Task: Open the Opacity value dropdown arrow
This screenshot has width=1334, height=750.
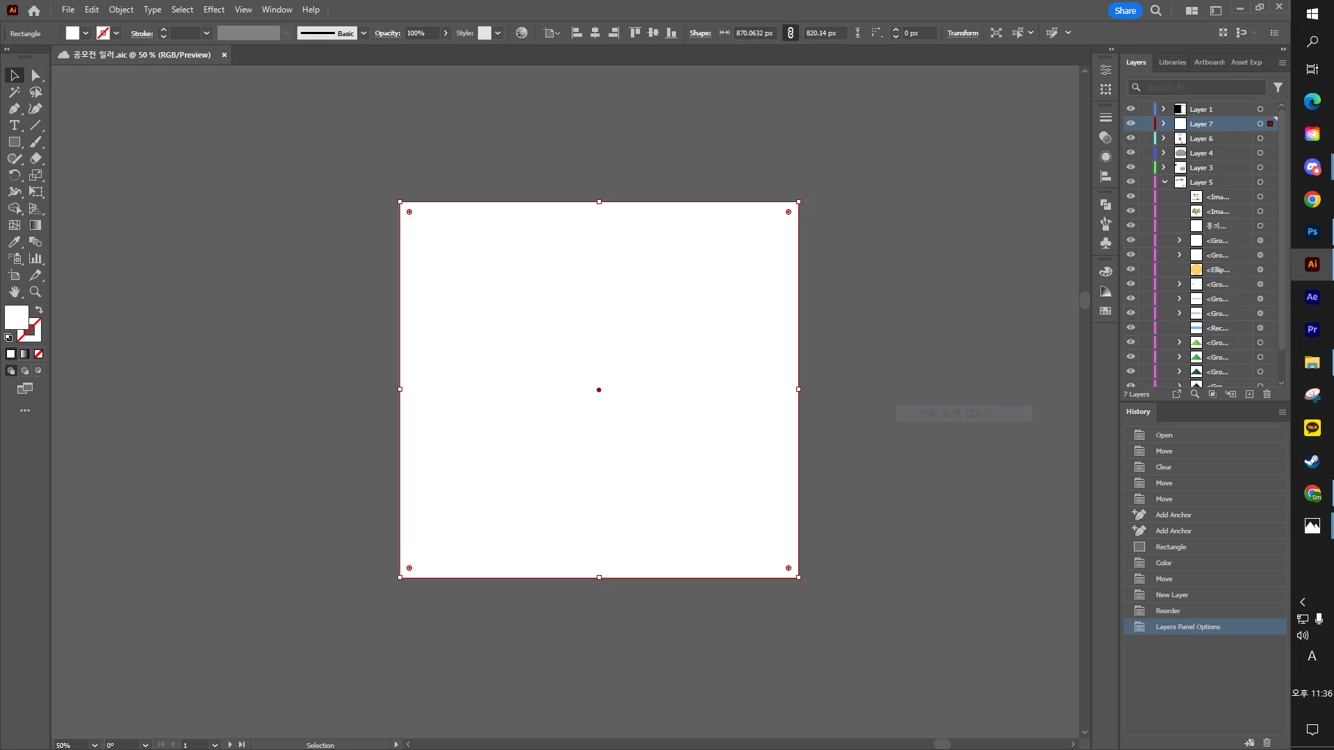Action: (x=445, y=33)
